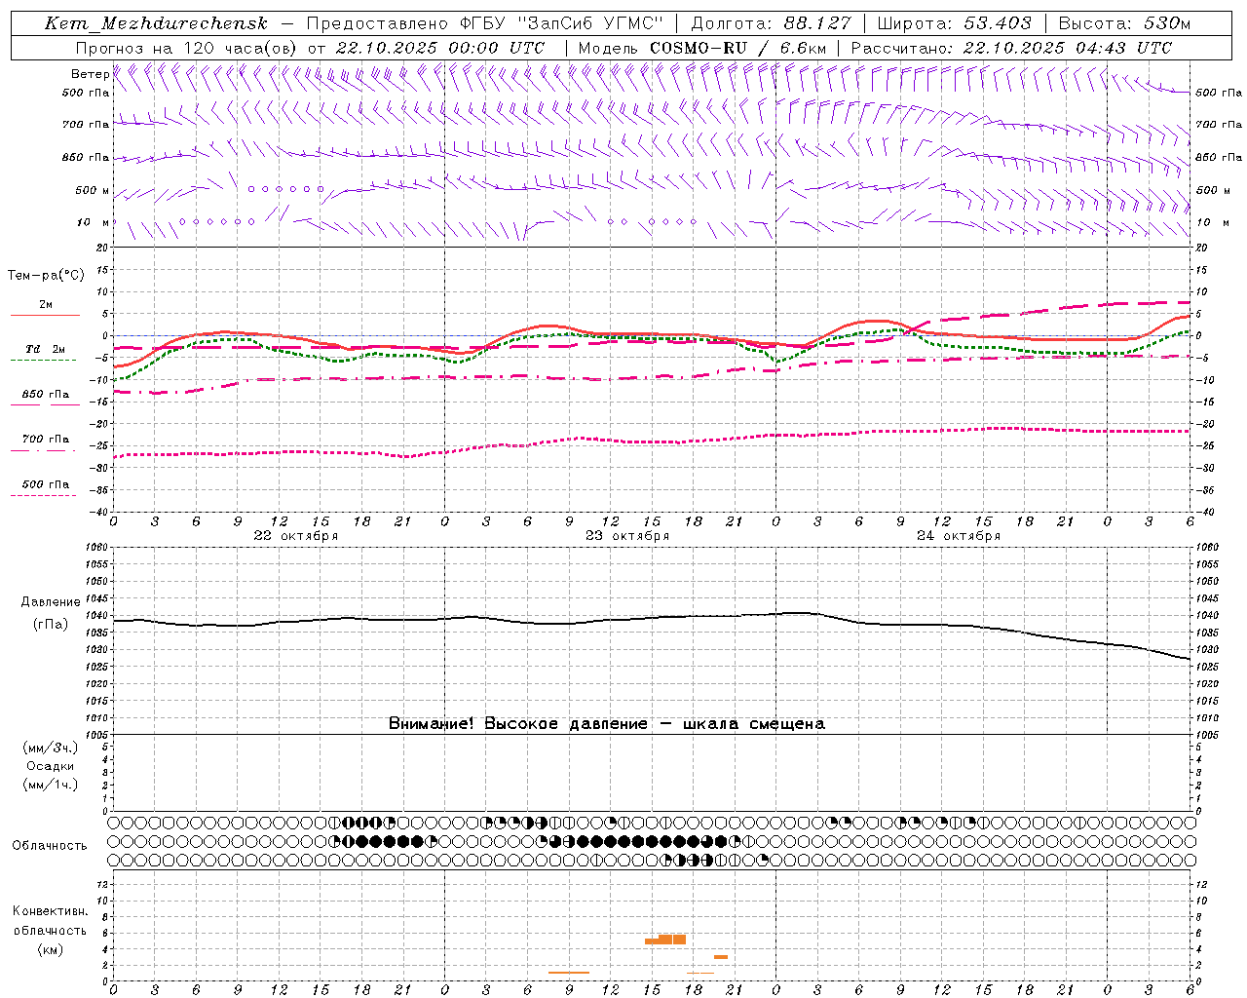This screenshot has height=998, width=1247.
Task: Click the Давление pressure panel title
Action: (x=51, y=602)
